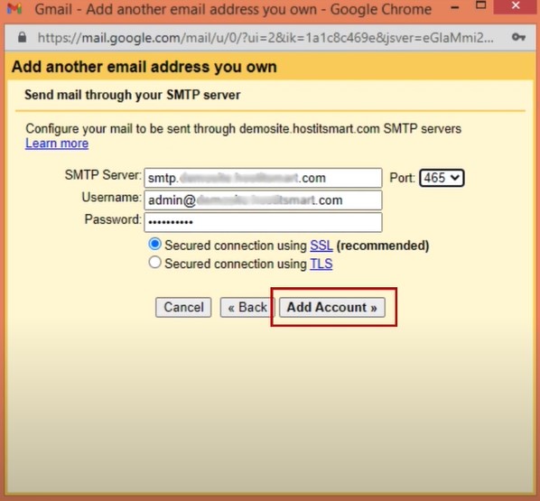
Task: Click the 'Add another email address you own' title
Action: point(144,67)
